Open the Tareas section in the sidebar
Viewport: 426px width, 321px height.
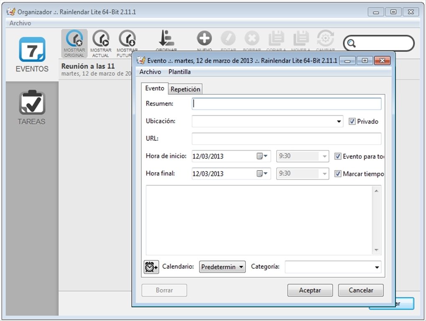pos(32,107)
